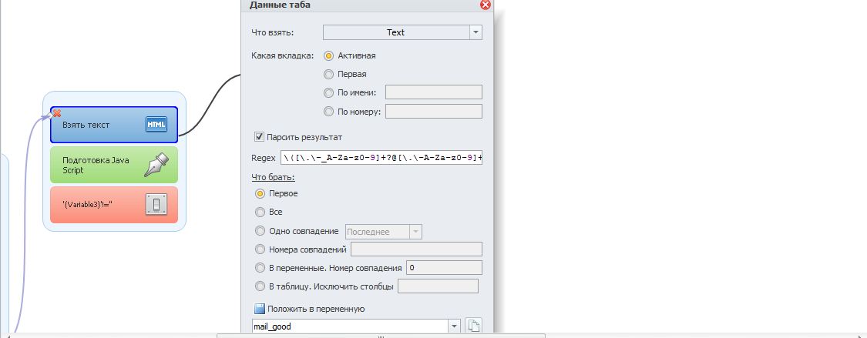Click the Regex expression input field
The image size is (867, 338).
click(381, 158)
